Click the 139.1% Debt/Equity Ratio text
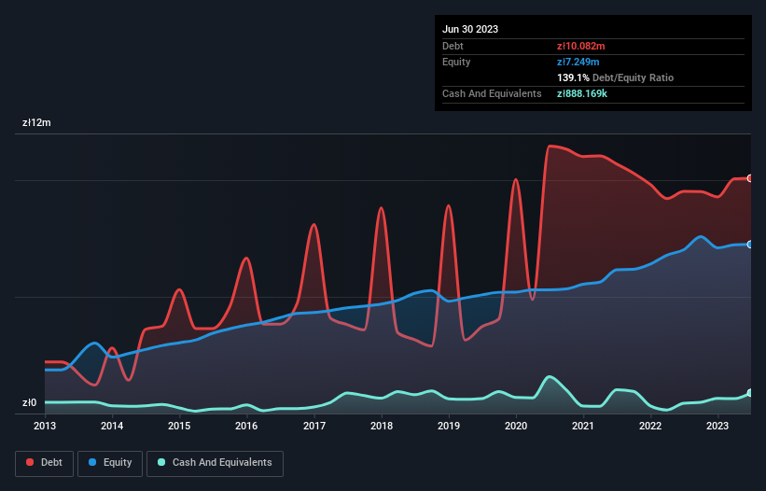766x491 pixels. click(x=615, y=77)
